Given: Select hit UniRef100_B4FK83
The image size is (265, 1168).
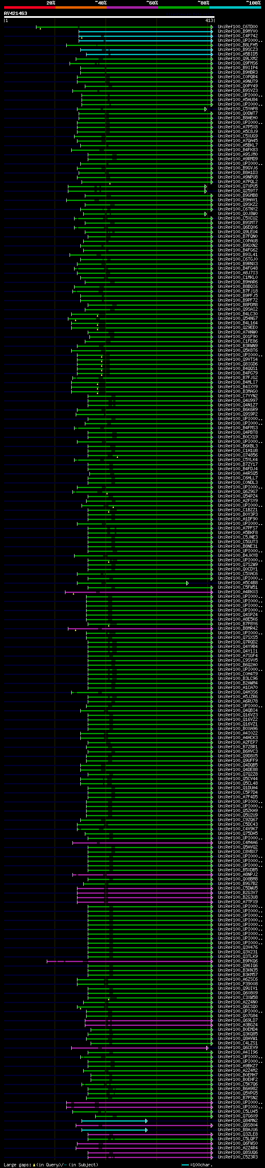Looking at the screenshot, I should tap(237, 150).
